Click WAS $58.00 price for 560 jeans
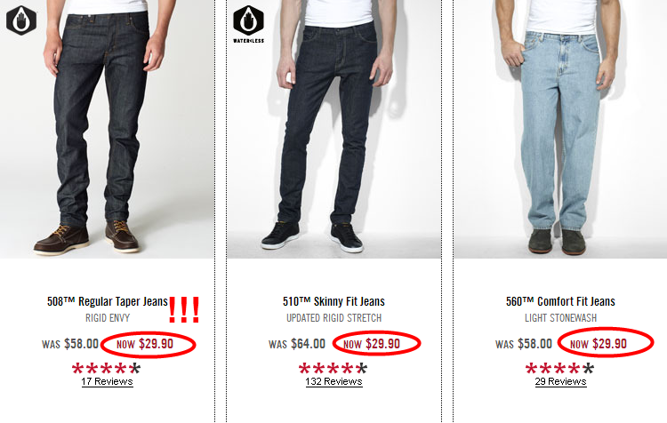This screenshot has width=667, height=423. pyautogui.click(x=524, y=344)
